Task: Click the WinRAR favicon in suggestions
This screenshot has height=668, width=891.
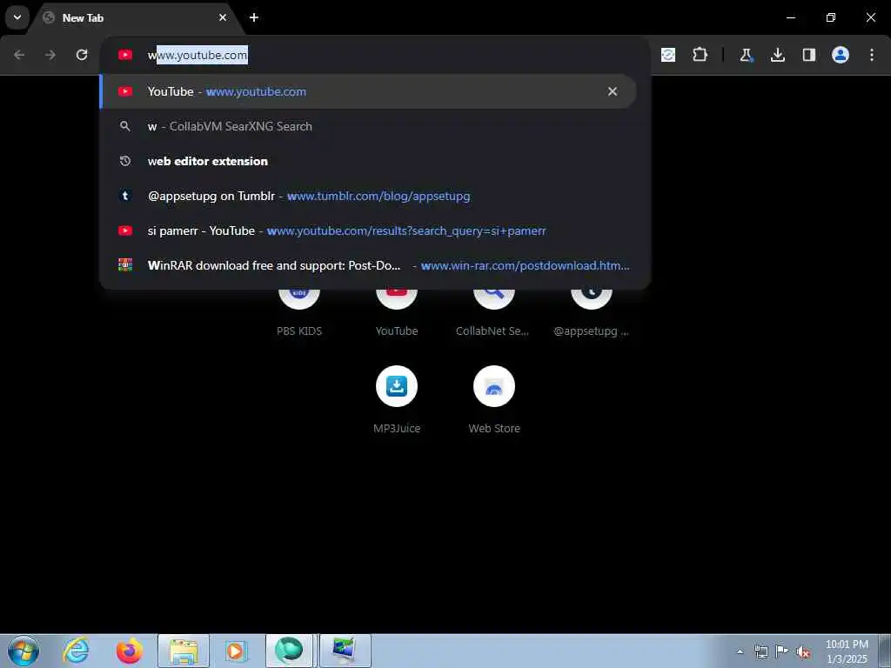Action: (x=125, y=265)
